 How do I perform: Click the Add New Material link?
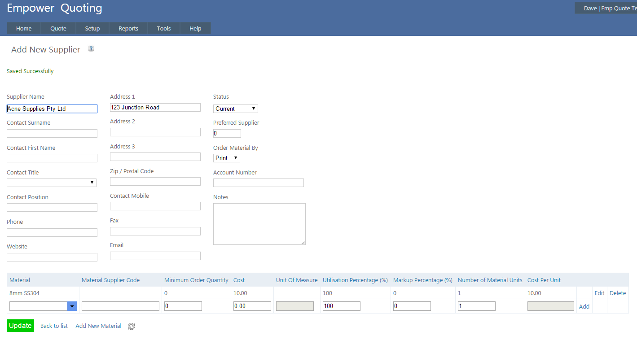(98, 326)
